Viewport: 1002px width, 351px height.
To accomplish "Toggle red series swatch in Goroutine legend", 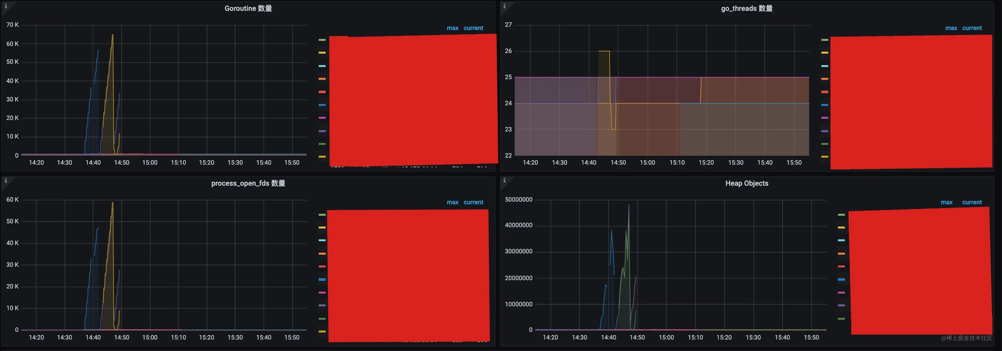I will [322, 92].
